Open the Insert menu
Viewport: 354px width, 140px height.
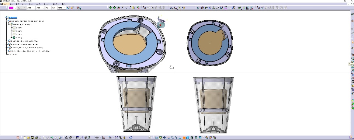(31, 4)
